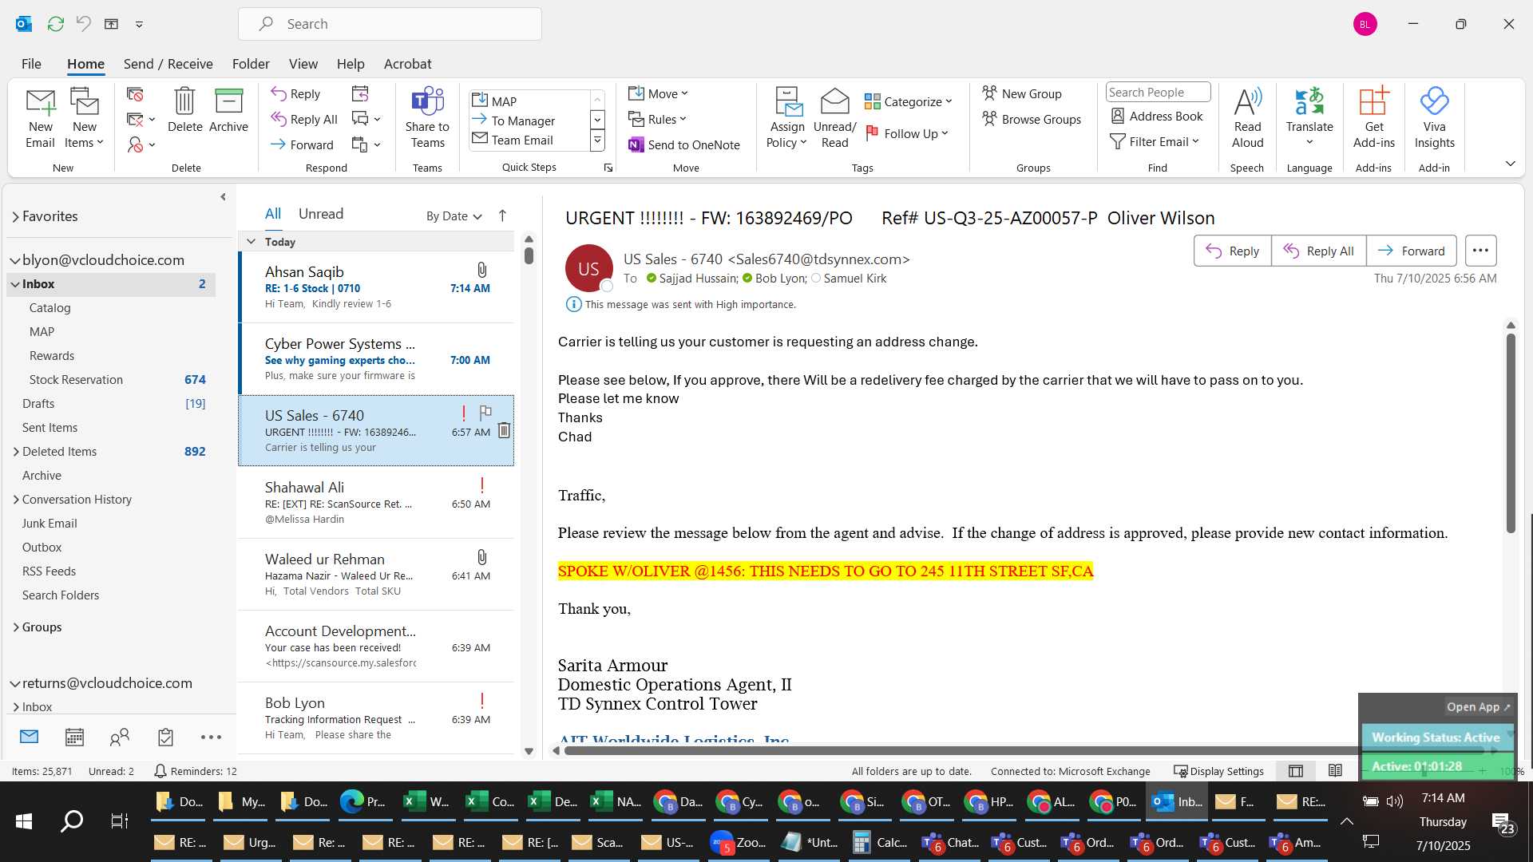Viewport: 1533px width, 862px height.
Task: Delete the US Sales - 6740 message via trash icon
Action: [504, 431]
